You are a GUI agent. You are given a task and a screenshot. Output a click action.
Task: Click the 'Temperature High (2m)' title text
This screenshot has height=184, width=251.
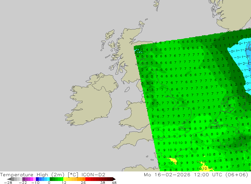click(32, 174)
